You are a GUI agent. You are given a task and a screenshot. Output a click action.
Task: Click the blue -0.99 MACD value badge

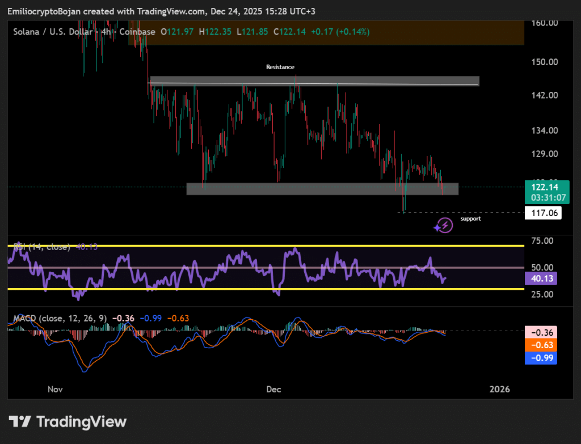[x=540, y=358]
